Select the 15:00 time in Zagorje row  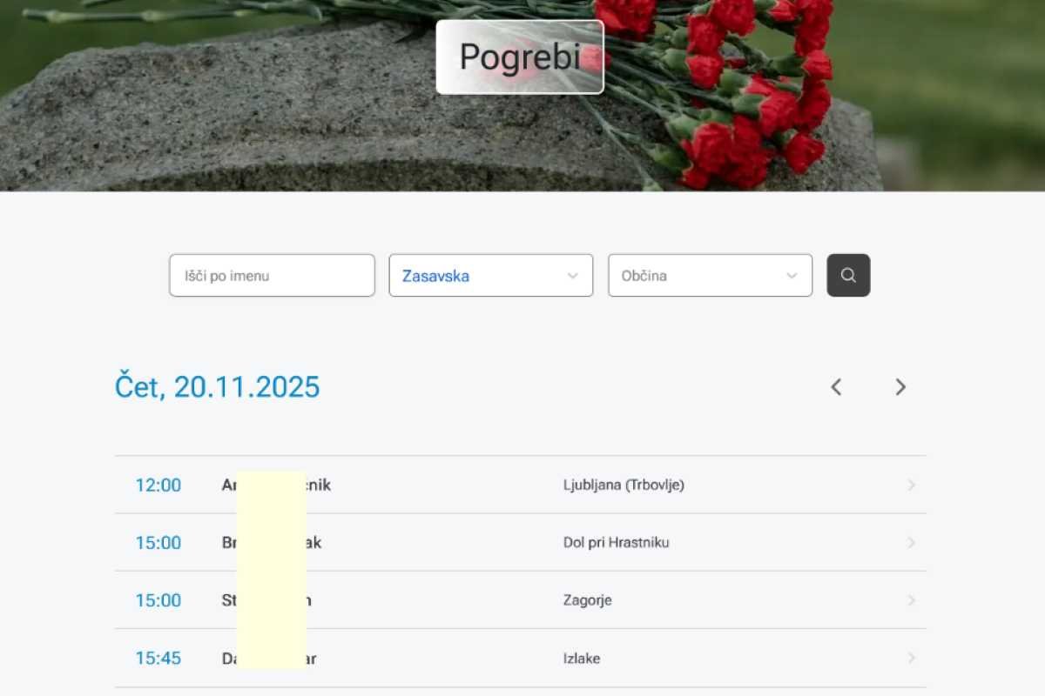158,600
